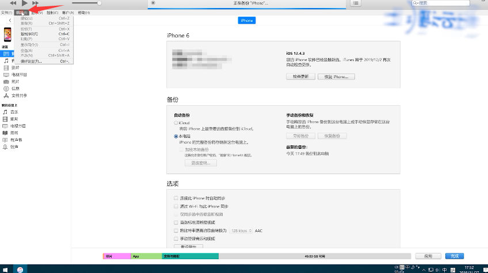This screenshot has height=273, width=488.
Task: Select the summary icon in settings sidebar
Action: coord(6,54)
